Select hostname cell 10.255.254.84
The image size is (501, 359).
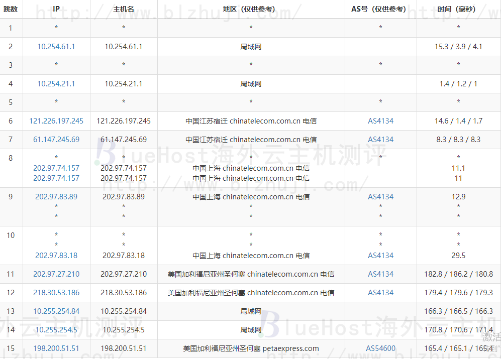pyautogui.click(x=124, y=311)
